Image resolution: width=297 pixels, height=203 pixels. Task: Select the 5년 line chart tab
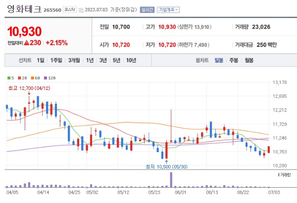pos(116,60)
